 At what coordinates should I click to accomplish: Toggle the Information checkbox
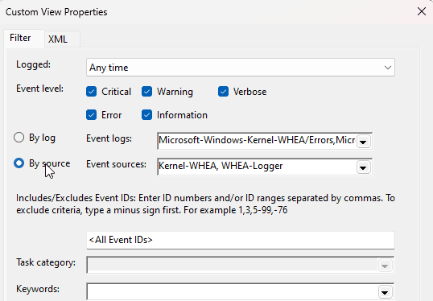coord(146,115)
